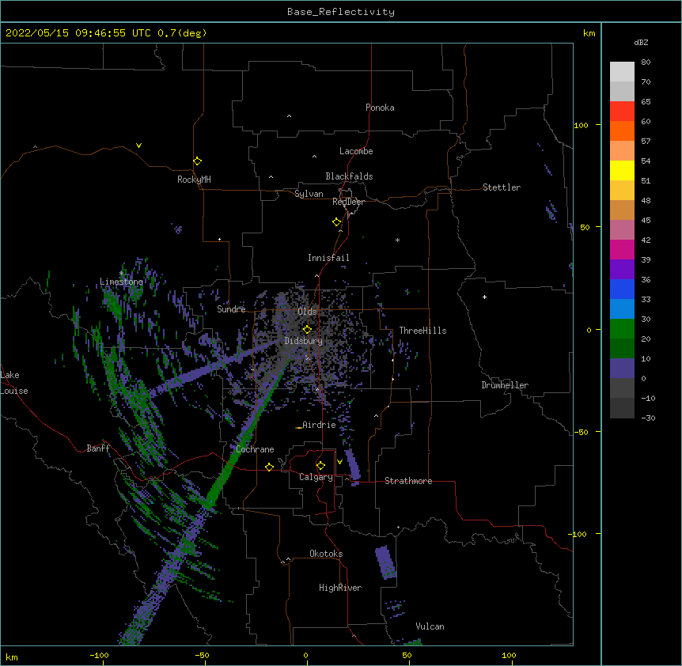Click the HighRiver city label
This screenshot has height=666, width=682.
click(x=340, y=588)
